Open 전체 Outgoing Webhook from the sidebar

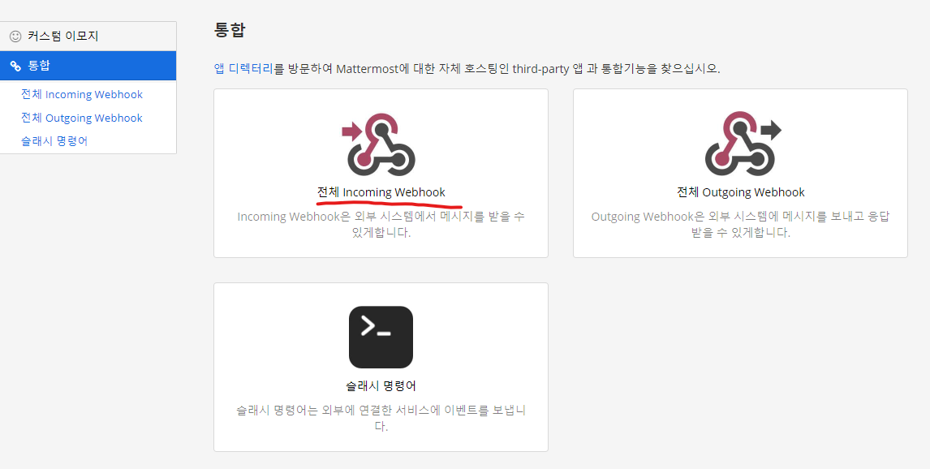click(x=82, y=118)
